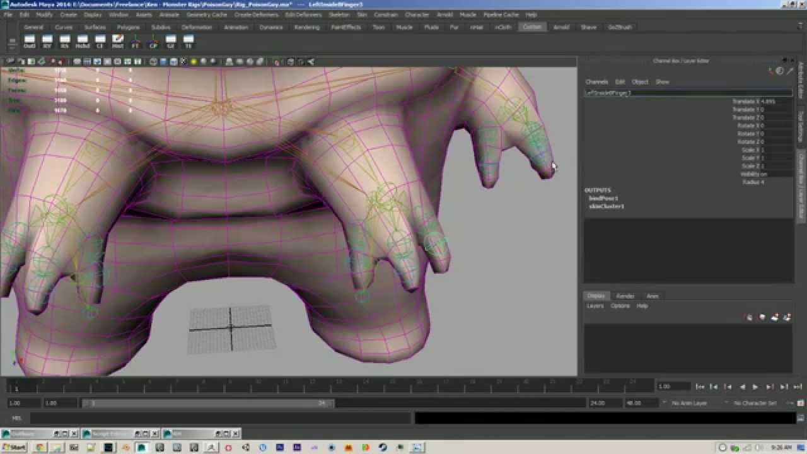Toggle wireframe-on-shaded cube icon in viewport toolbar
The height and width of the screenshot is (454, 807).
pos(173,62)
